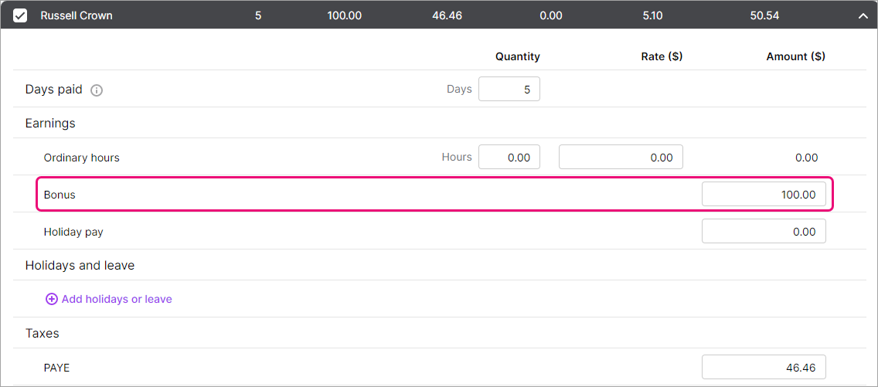Untick the Russell Crown checkbox
878x387 pixels.
[x=21, y=15]
